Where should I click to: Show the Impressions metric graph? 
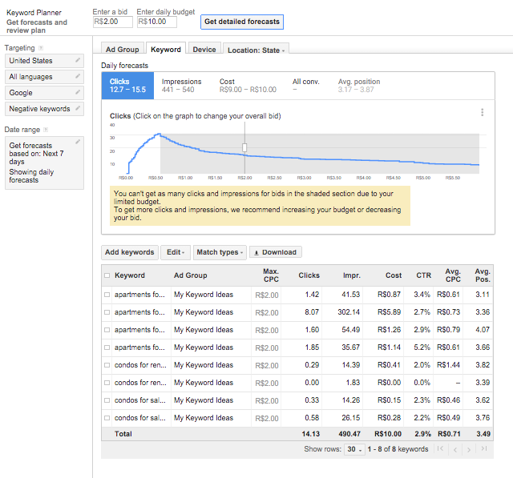pyautogui.click(x=182, y=86)
